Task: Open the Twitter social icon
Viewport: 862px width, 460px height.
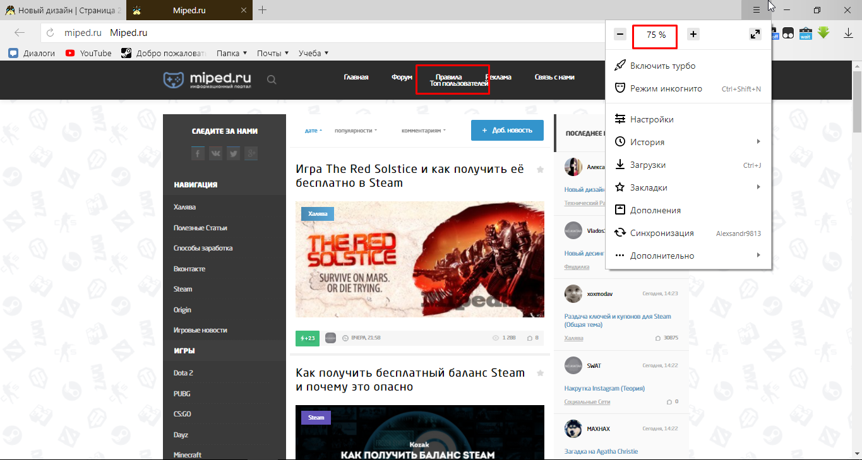Action: pos(234,153)
